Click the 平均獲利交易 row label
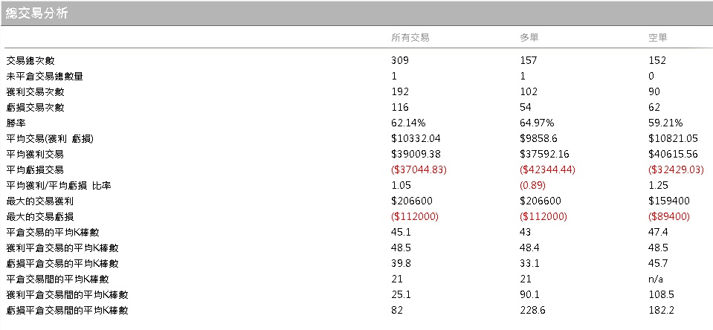This screenshot has height=330, width=713. [x=35, y=155]
